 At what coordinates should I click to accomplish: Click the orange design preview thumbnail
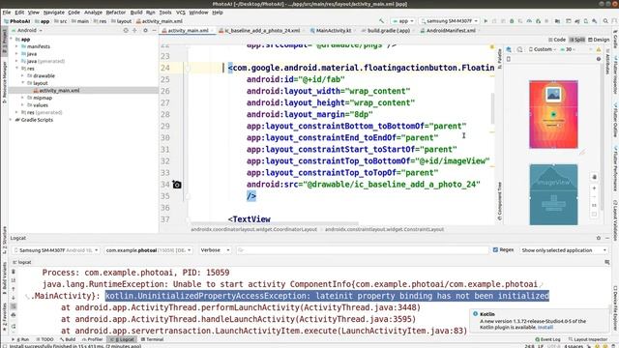point(553,114)
